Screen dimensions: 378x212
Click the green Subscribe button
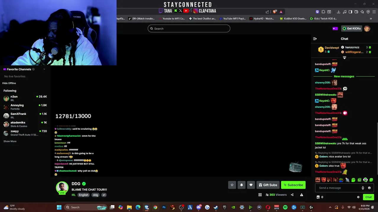coord(293,185)
